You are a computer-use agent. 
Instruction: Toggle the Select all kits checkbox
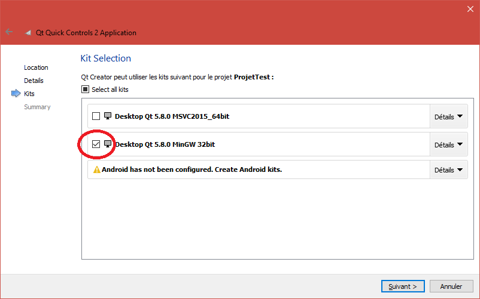pos(85,90)
